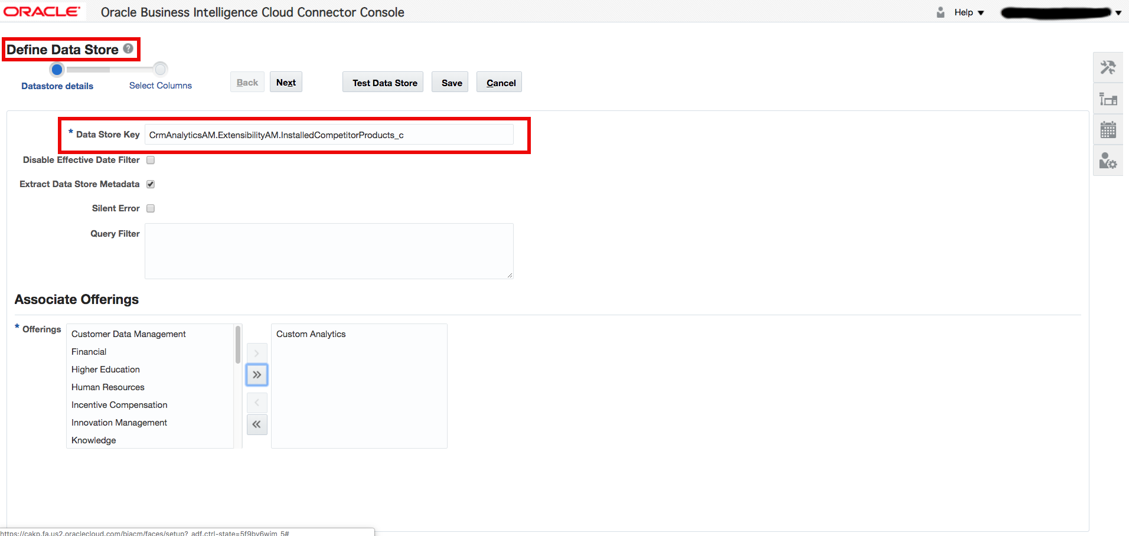Select the Knowledge offering
The height and width of the screenshot is (536, 1129).
tap(94, 440)
